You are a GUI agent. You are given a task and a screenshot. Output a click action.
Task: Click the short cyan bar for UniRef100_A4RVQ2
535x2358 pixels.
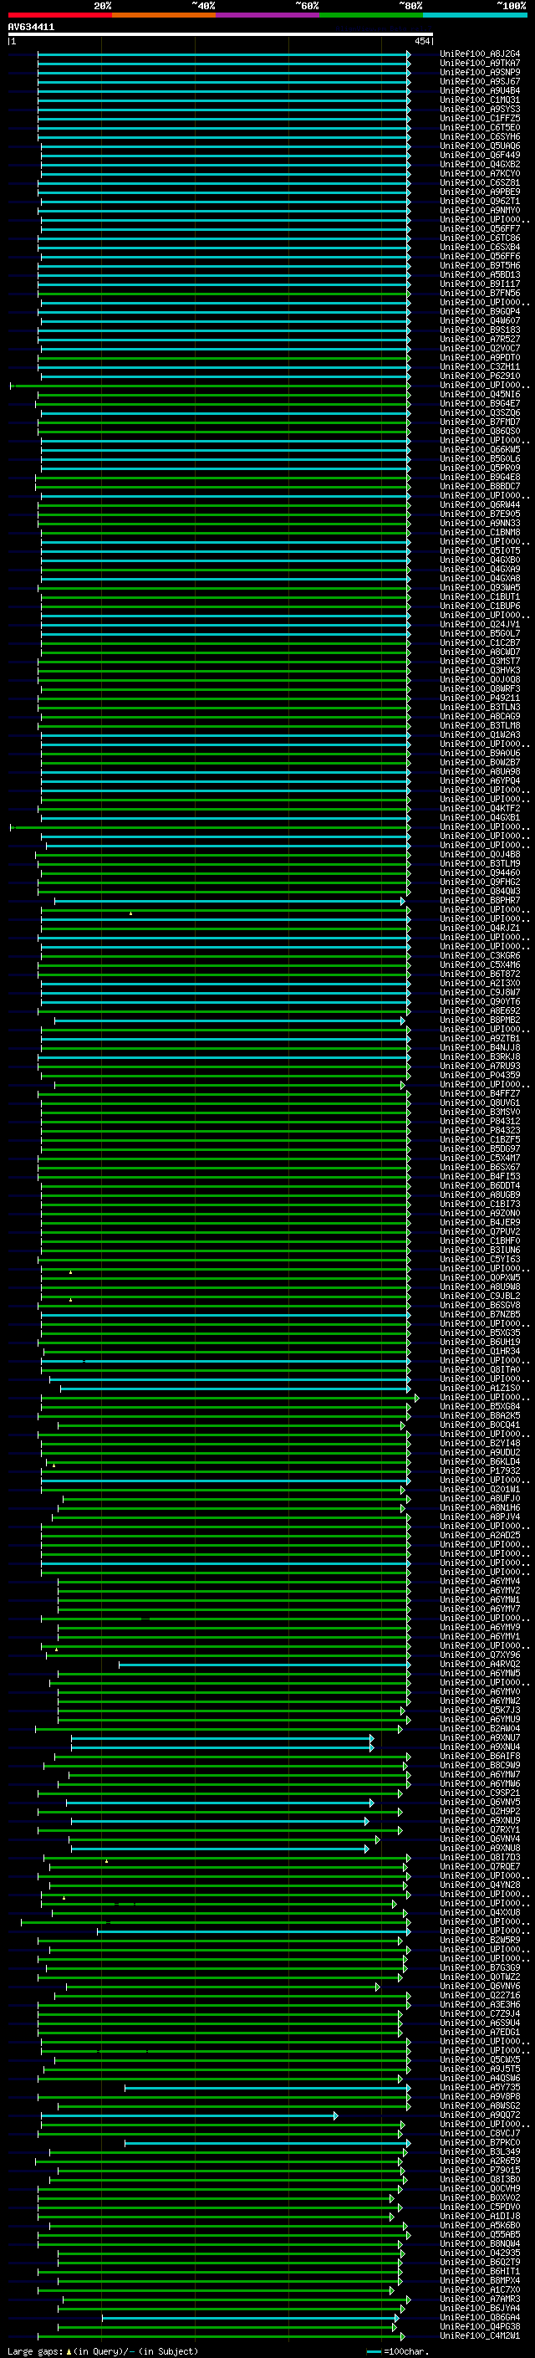click(x=263, y=1664)
